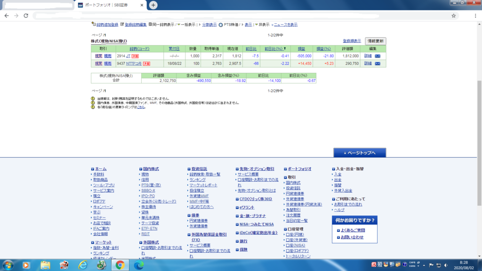Reload the page with browser refresh icon

point(26,16)
